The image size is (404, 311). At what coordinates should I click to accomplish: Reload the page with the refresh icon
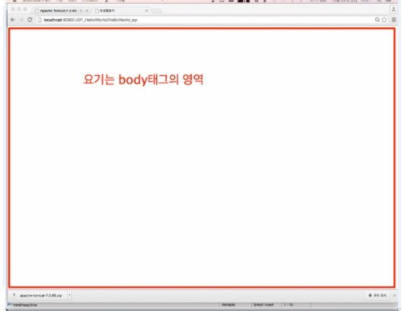[x=30, y=20]
